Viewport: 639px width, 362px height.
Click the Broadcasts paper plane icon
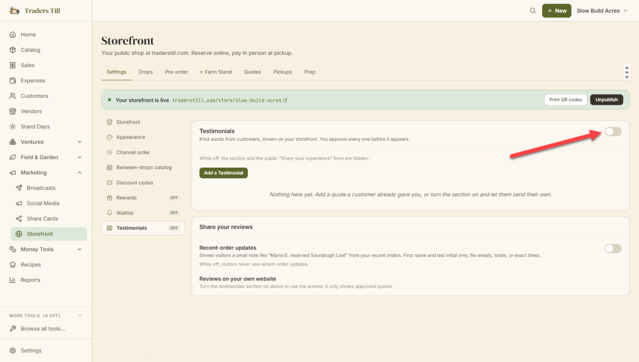tap(19, 188)
